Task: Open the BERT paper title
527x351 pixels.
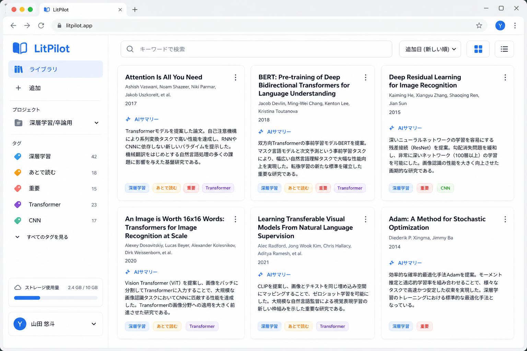Action: point(304,85)
